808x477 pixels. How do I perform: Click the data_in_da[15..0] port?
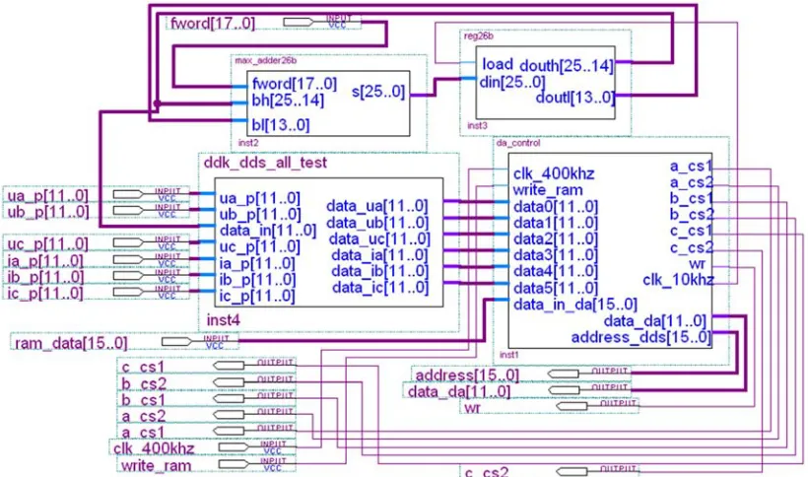[x=575, y=304]
